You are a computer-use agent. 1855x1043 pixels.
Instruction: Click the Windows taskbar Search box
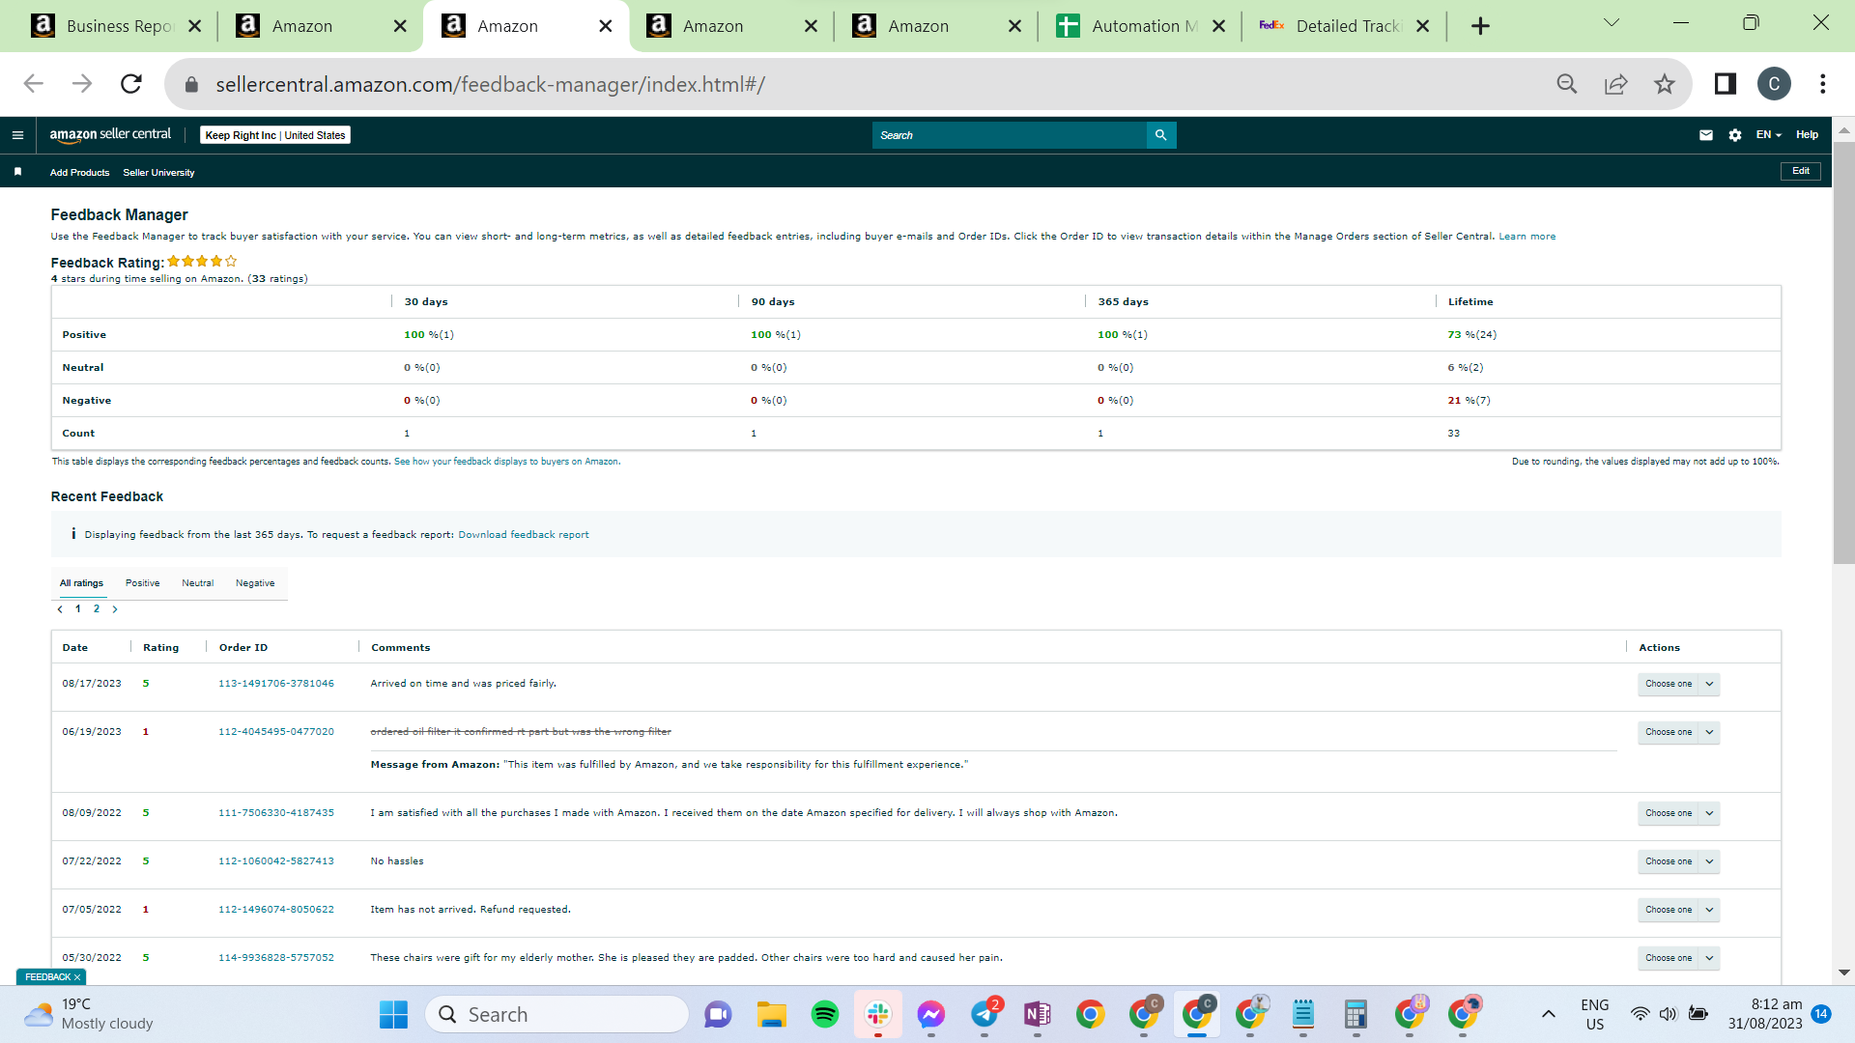click(556, 1014)
